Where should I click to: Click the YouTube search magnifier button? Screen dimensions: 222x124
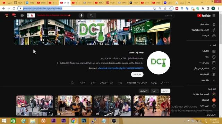click(x=91, y=15)
